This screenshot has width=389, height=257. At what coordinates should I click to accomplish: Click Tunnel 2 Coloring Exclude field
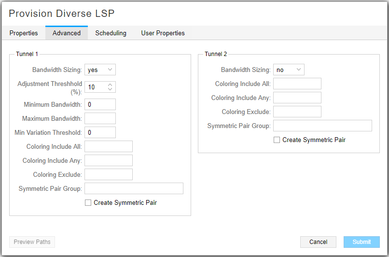click(297, 112)
